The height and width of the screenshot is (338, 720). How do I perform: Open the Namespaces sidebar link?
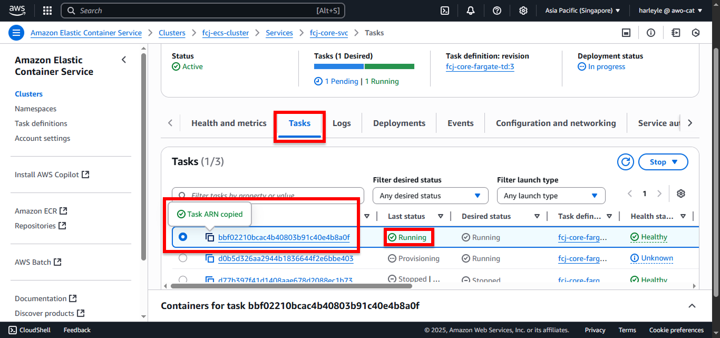pos(35,109)
